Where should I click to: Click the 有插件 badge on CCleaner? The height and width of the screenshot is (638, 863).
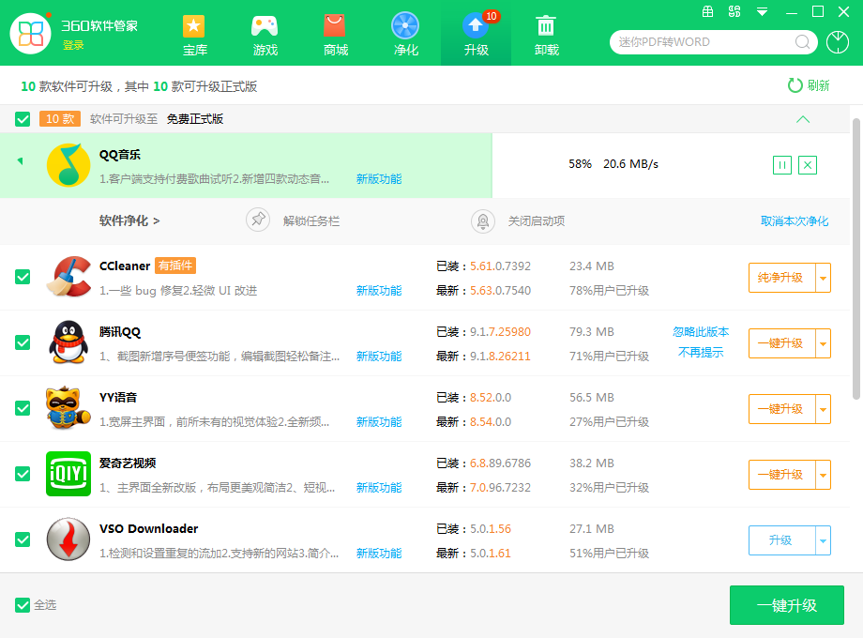[x=175, y=266]
